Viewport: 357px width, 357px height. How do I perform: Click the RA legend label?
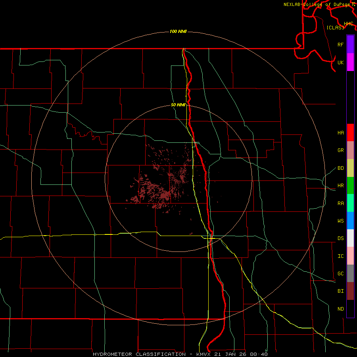pos(340,203)
